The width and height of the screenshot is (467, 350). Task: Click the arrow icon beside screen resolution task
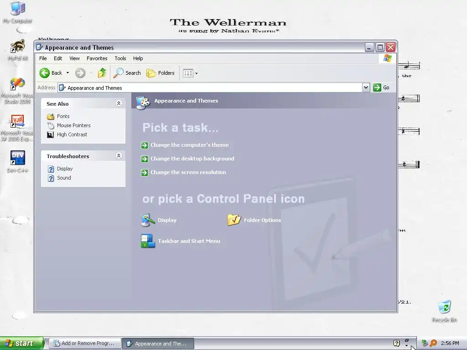(x=145, y=173)
